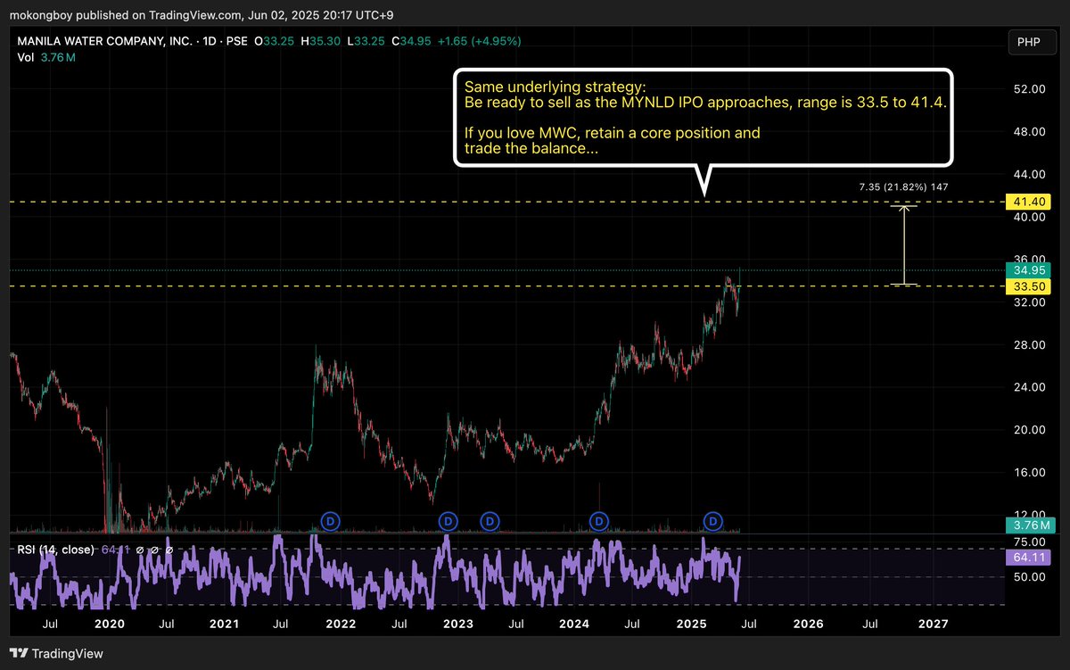Image resolution: width=1070 pixels, height=670 pixels.
Task: Click the 2024 year label on time axis
Action: pos(575,625)
